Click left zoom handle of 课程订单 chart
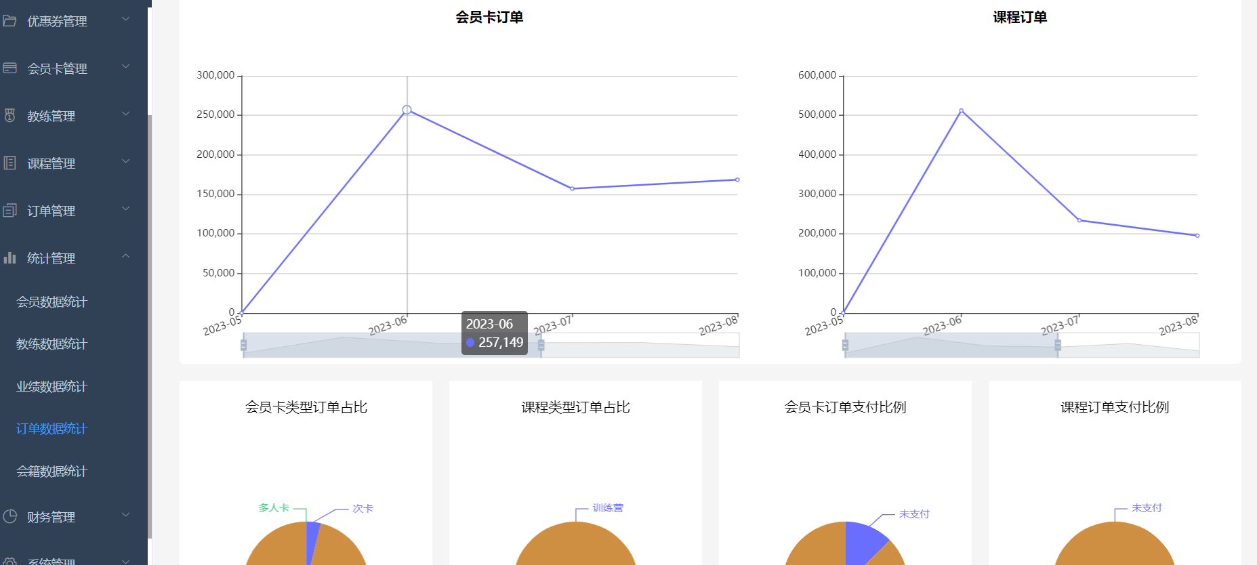 pos(845,346)
